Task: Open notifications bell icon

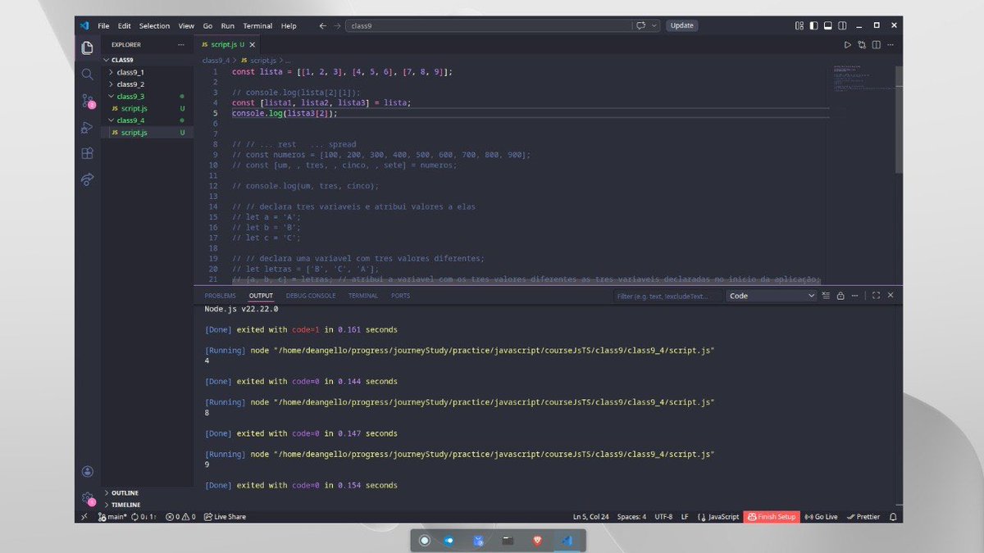Action: coord(893,517)
